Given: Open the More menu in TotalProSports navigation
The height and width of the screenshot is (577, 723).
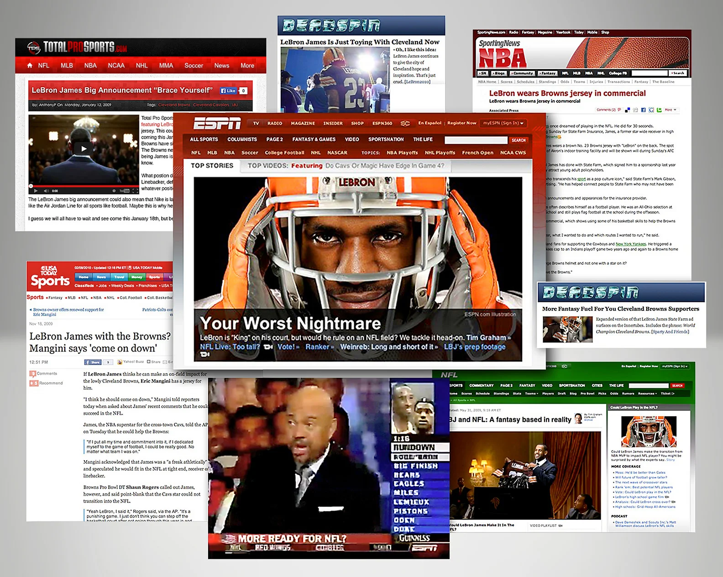Looking at the screenshot, I should (247, 65).
